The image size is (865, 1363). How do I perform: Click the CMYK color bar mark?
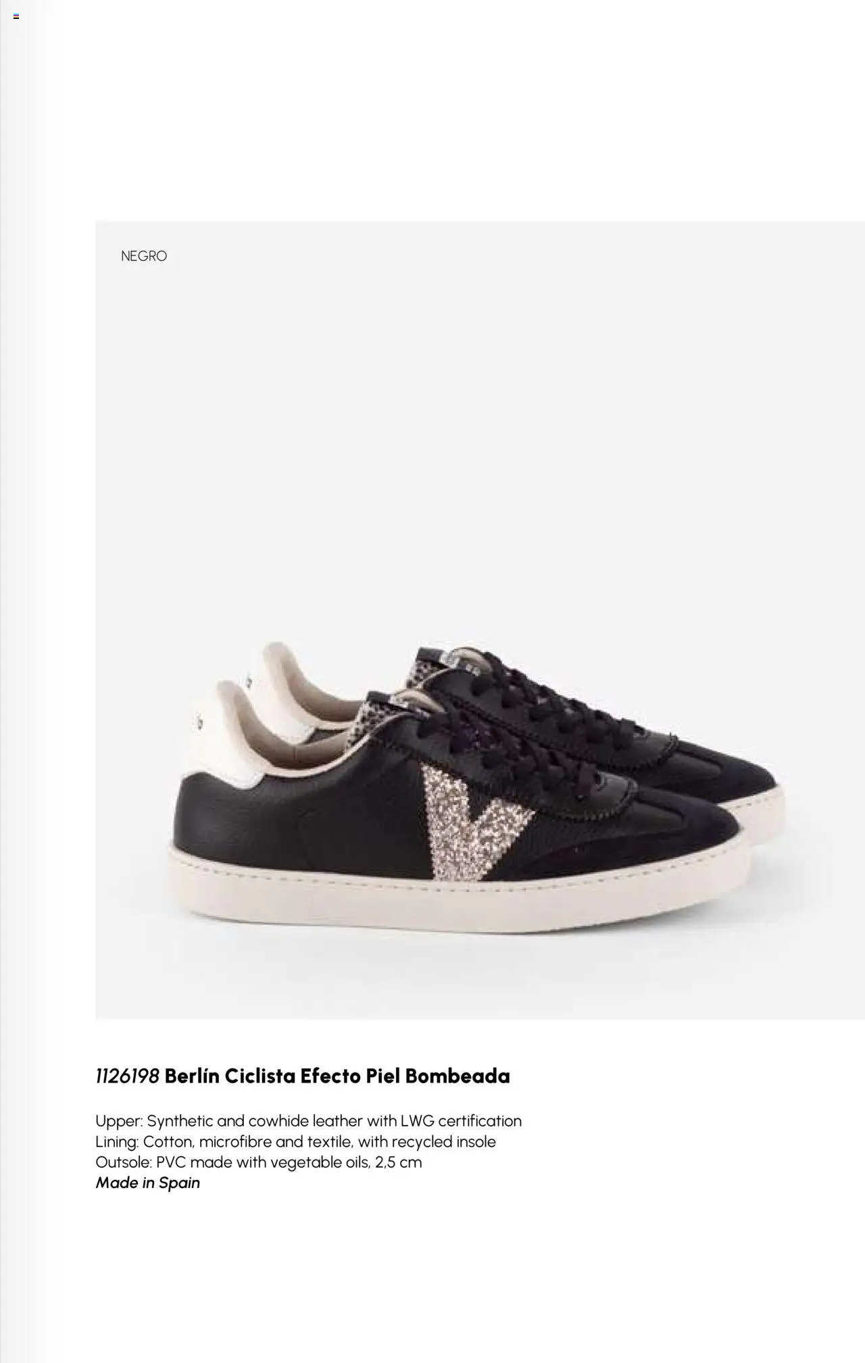[x=16, y=16]
